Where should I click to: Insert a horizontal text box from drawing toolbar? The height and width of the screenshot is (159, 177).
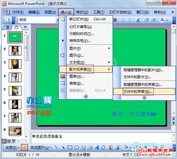83,147
